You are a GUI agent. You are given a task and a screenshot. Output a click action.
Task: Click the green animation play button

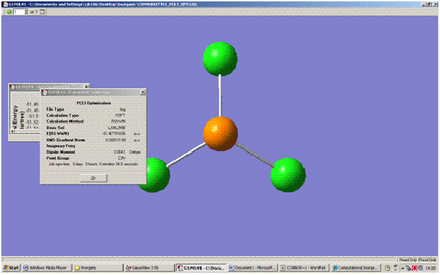point(9,12)
